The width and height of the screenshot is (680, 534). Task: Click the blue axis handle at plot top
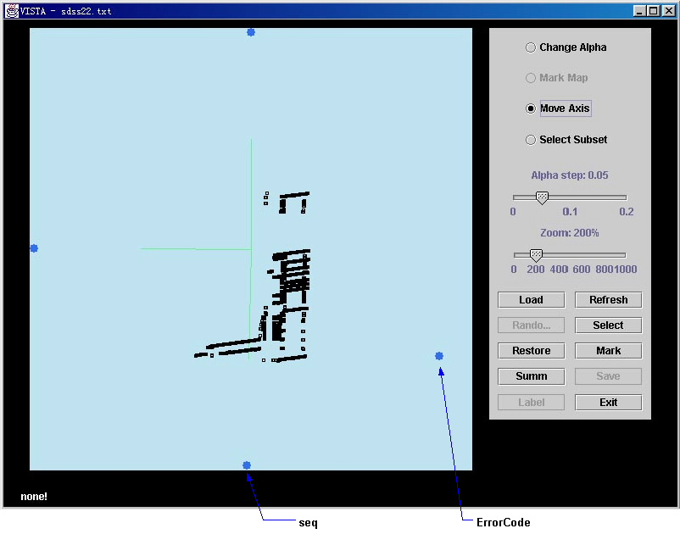[251, 32]
